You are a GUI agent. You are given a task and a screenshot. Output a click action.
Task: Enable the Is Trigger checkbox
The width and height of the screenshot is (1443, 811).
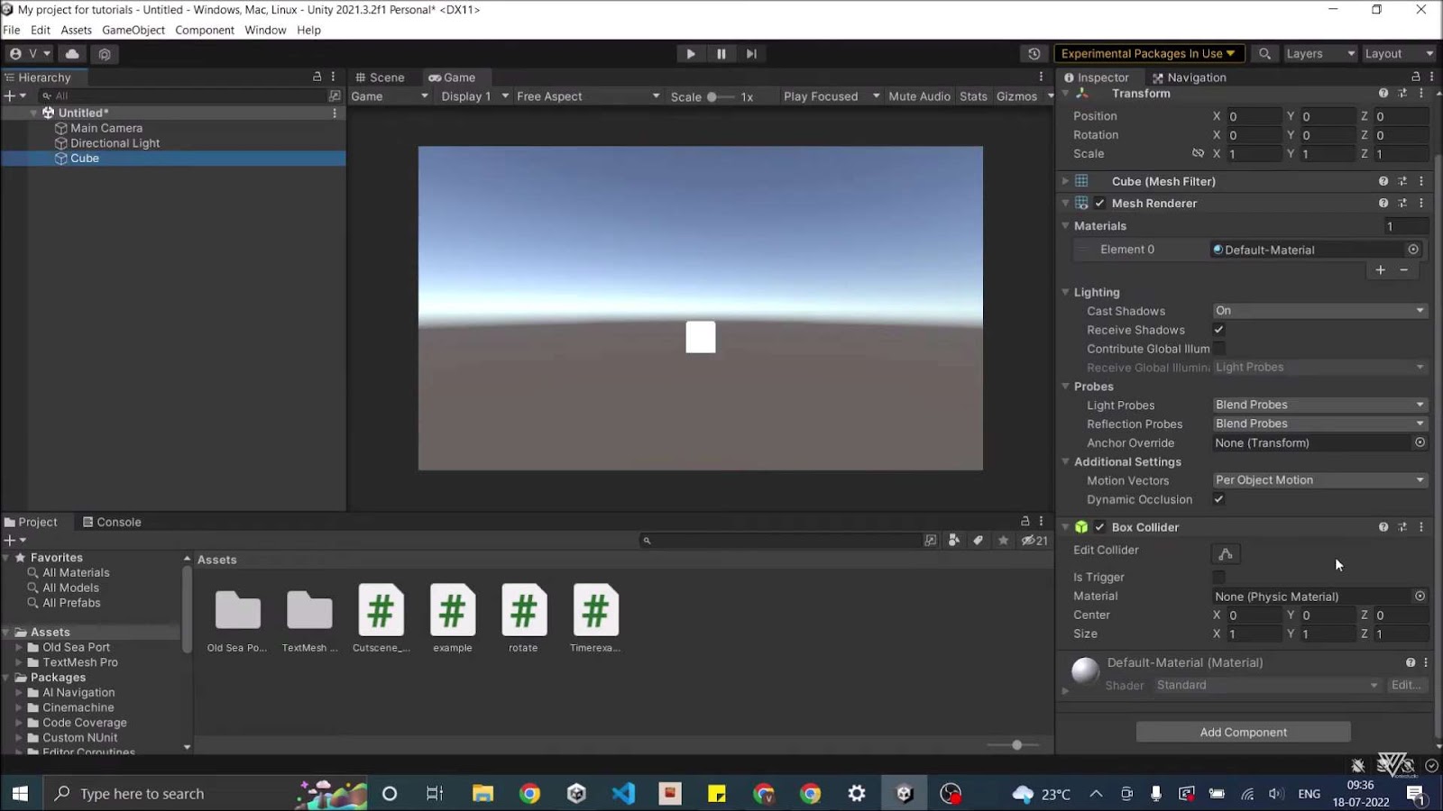click(x=1218, y=577)
